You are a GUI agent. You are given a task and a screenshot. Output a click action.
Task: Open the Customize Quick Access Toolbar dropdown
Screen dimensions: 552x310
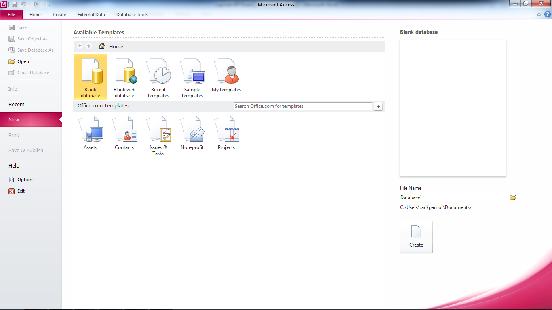(x=49, y=5)
